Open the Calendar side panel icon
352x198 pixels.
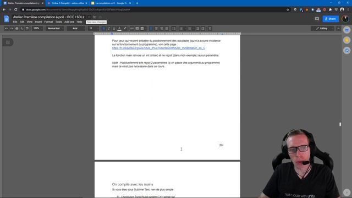click(x=347, y=30)
